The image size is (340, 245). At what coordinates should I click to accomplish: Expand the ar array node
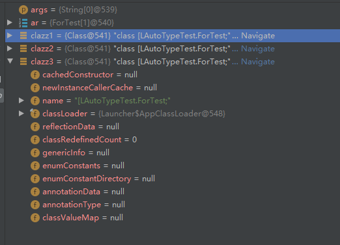(x=10, y=22)
